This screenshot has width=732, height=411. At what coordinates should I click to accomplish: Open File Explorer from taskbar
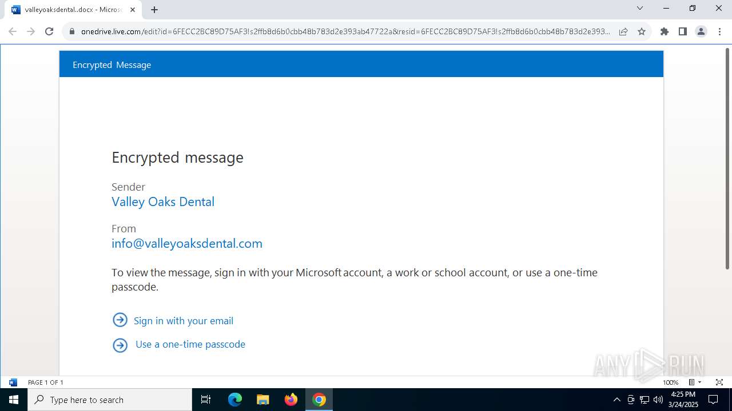(262, 400)
